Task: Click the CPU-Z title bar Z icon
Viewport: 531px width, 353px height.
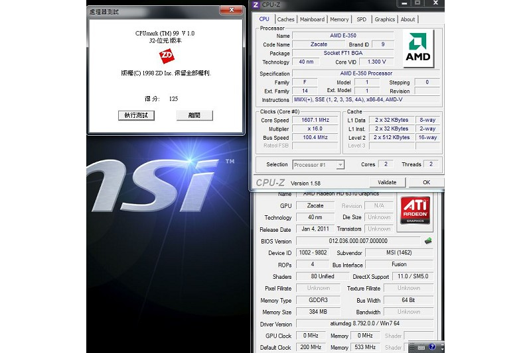Action: tap(256, 5)
